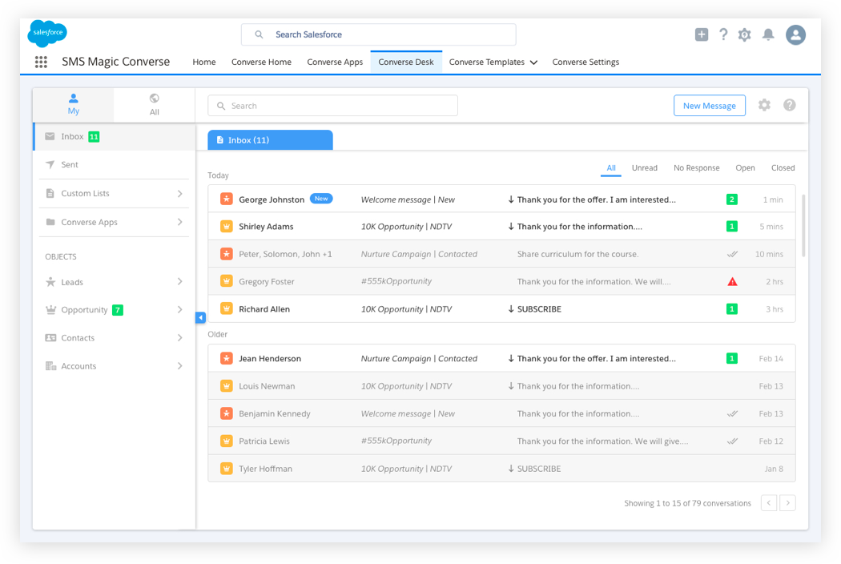Click the Salesforce cloud logo

pyautogui.click(x=47, y=33)
